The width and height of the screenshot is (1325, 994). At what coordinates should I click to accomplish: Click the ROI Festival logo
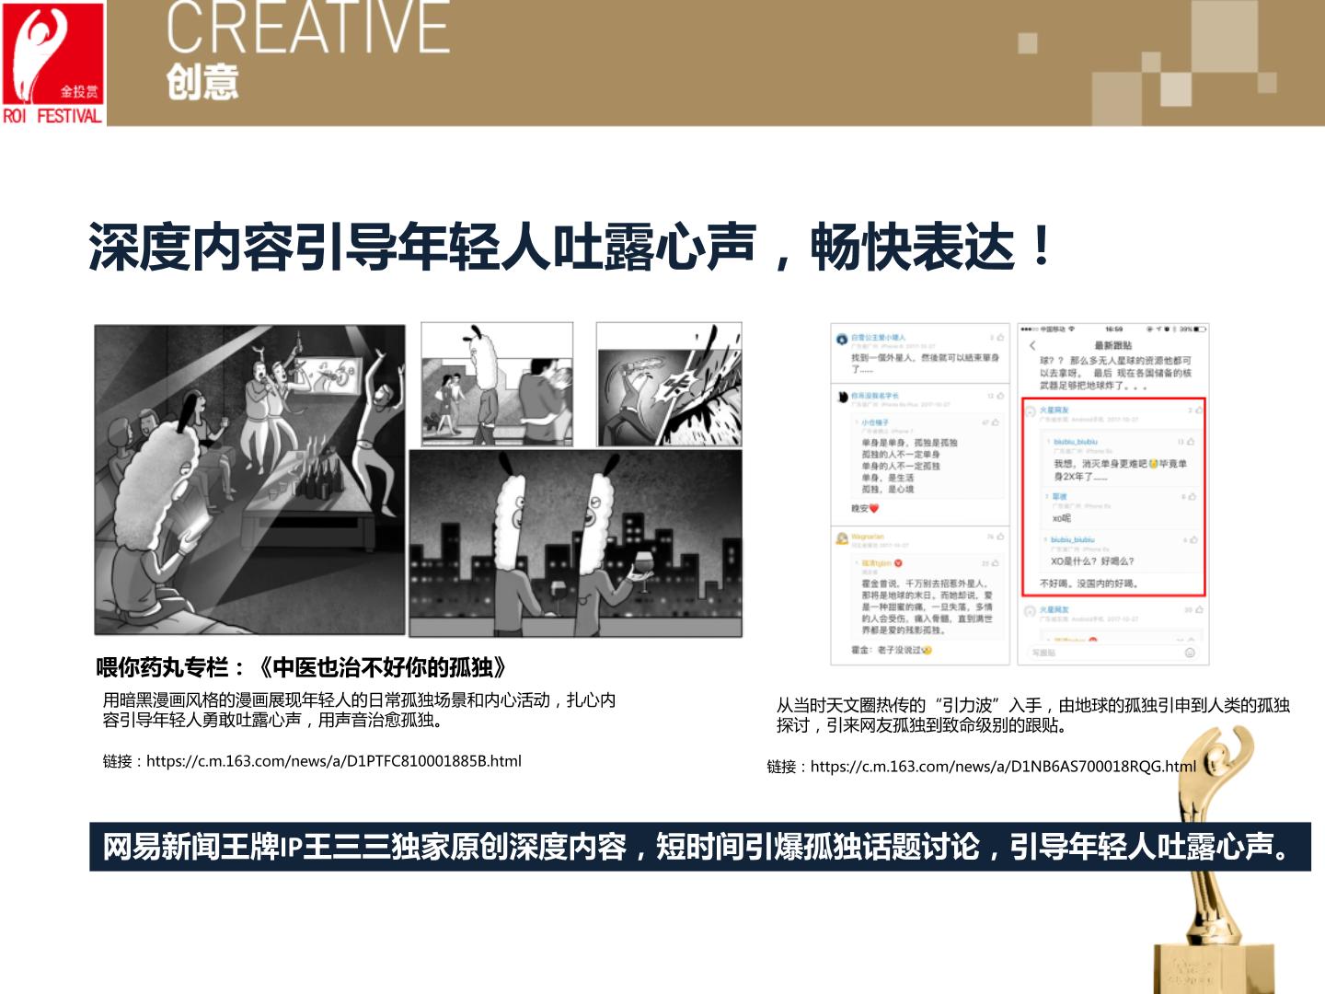tap(52, 63)
